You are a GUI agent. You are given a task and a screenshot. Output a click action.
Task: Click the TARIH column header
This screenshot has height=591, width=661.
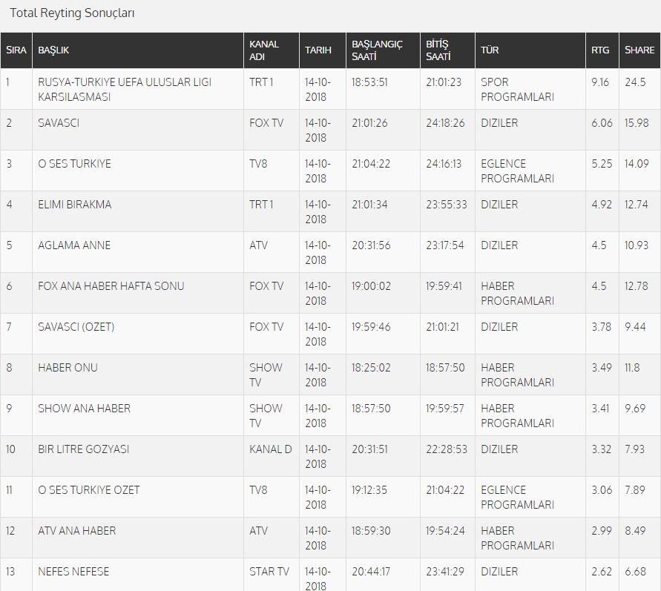[x=323, y=50]
